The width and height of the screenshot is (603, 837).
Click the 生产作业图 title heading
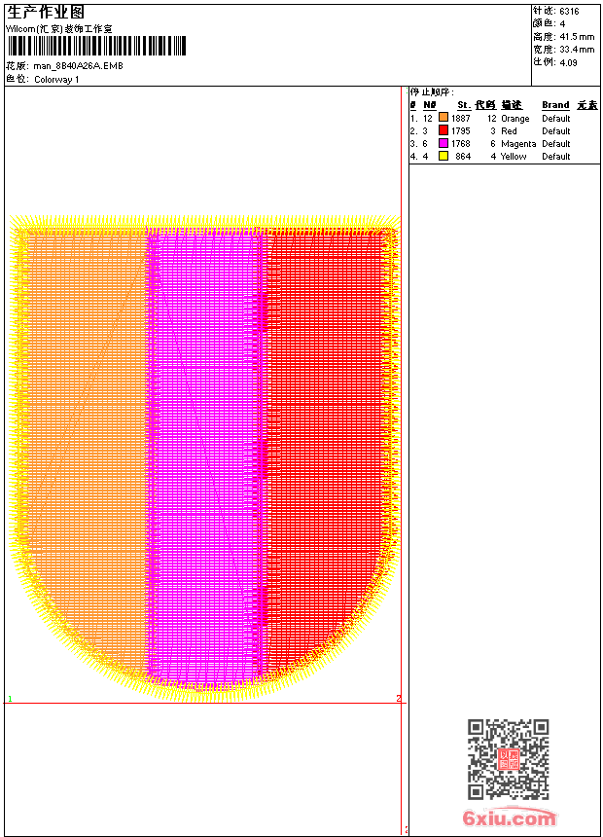point(46,12)
